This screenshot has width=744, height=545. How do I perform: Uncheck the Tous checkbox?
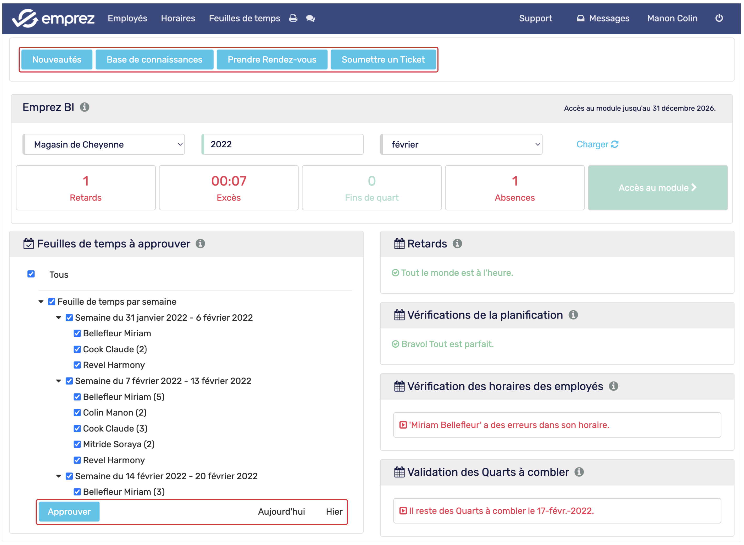pos(31,274)
